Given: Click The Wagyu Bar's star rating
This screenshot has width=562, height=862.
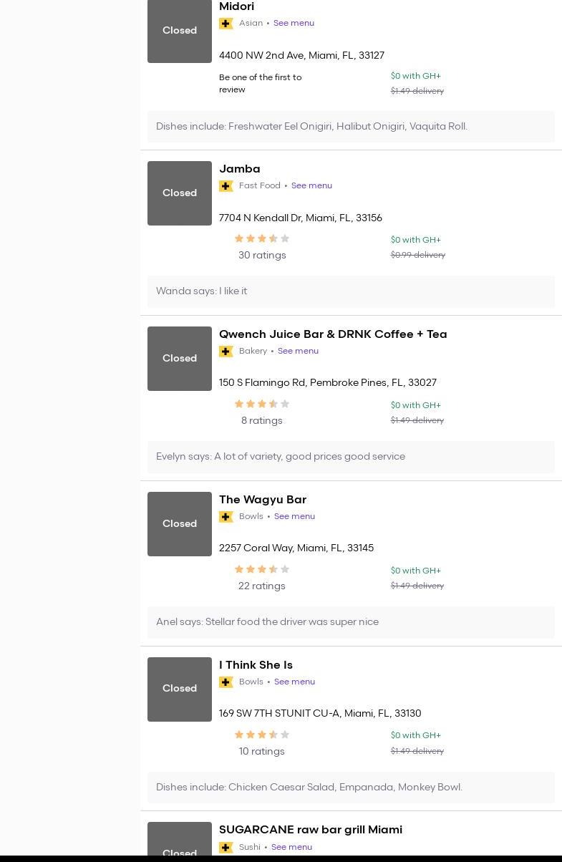Looking at the screenshot, I should pos(262,570).
